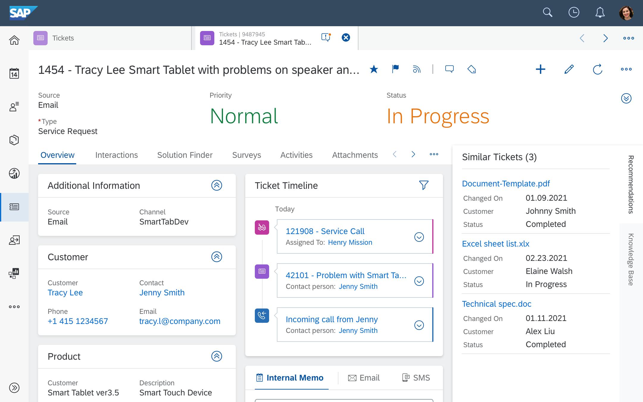This screenshot has height=402, width=643.
Task: Open the notifications bell
Action: pos(600,13)
